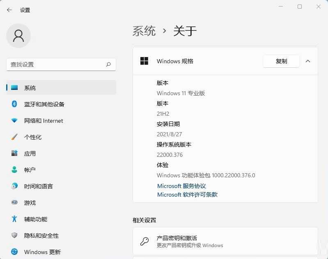Go to Windows 更新 in sidebar

click(42, 252)
